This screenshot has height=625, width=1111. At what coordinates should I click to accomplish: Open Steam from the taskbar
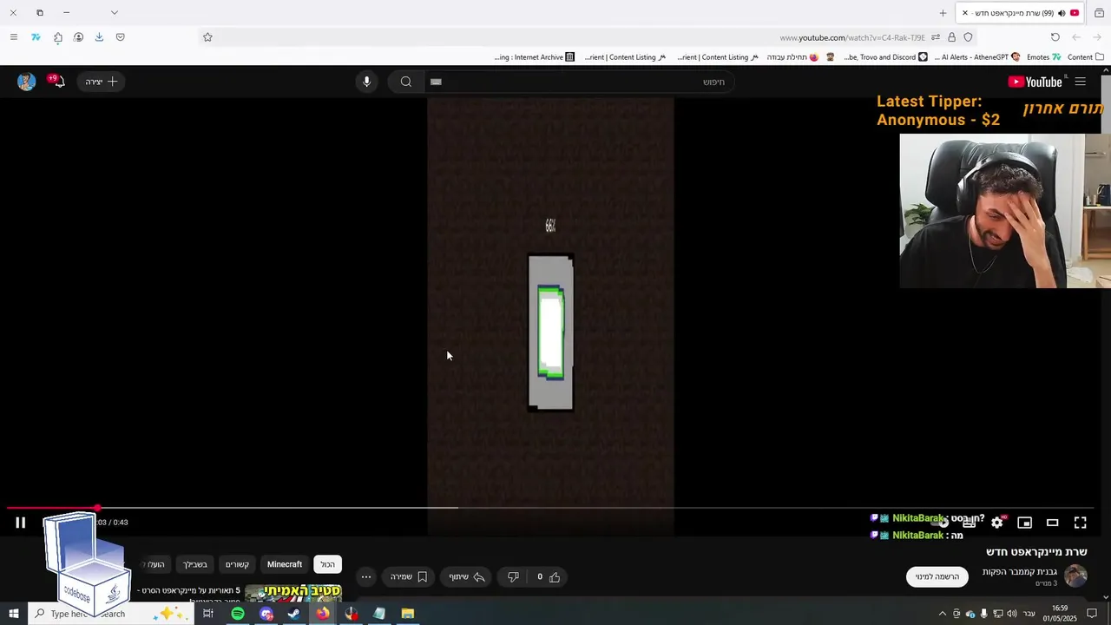point(294,614)
